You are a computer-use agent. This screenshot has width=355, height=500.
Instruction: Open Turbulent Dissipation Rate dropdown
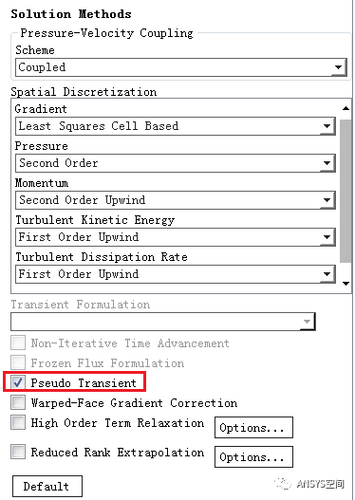click(x=176, y=274)
